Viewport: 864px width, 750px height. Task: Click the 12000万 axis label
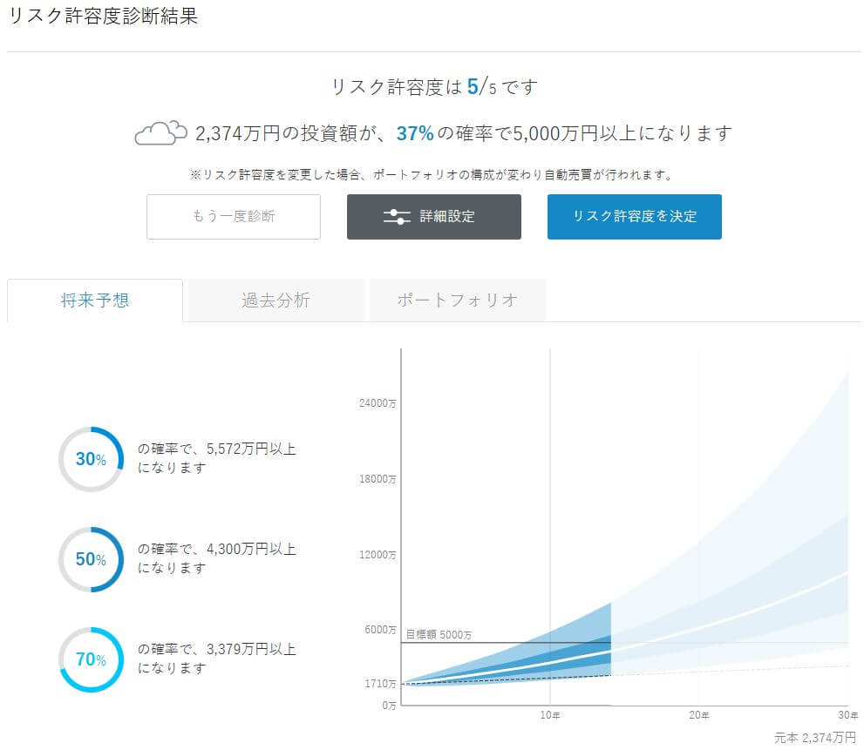(378, 555)
